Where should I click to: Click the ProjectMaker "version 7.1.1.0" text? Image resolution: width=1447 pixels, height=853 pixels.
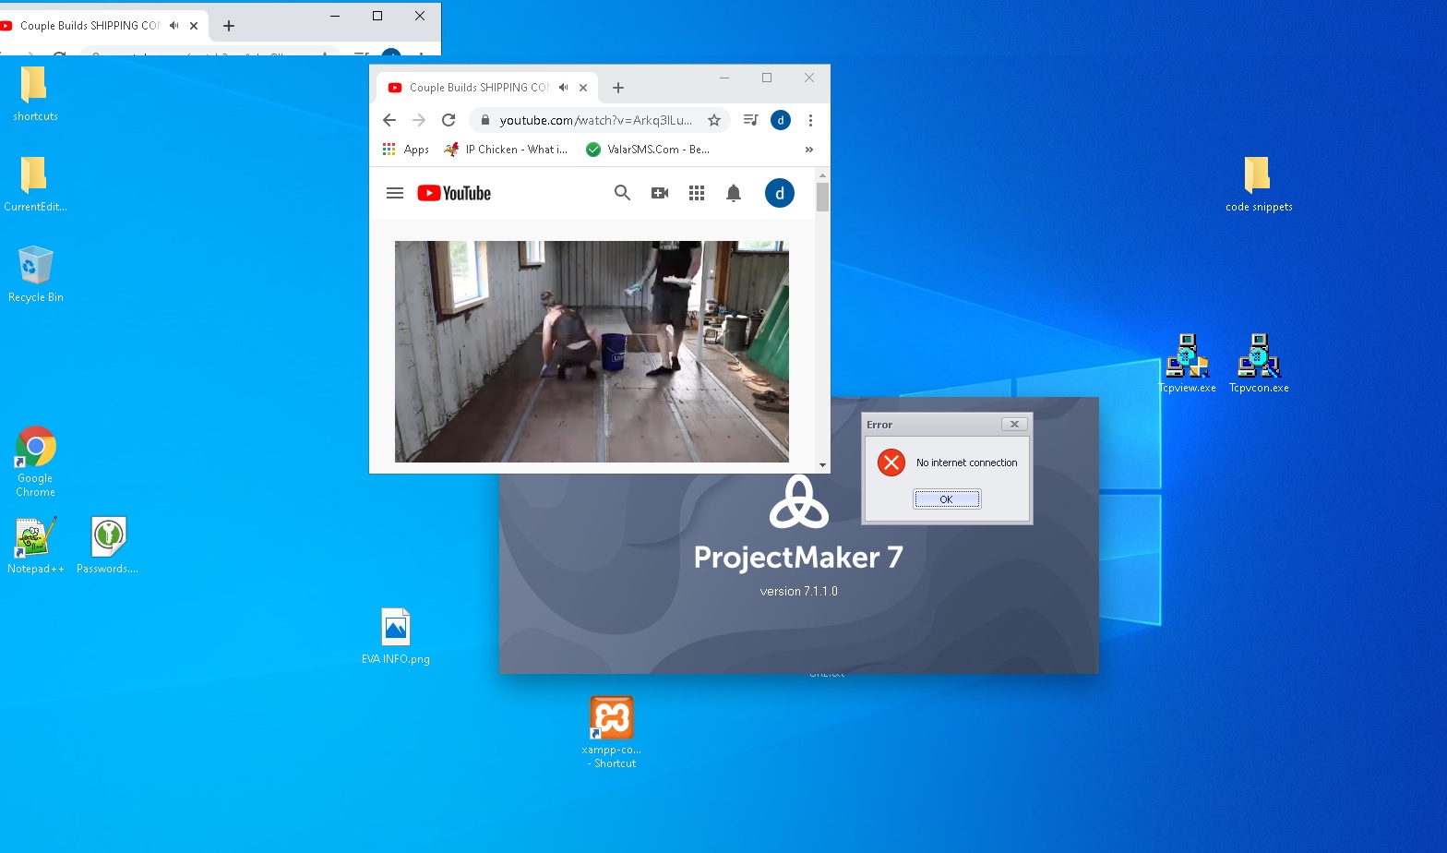tap(799, 591)
